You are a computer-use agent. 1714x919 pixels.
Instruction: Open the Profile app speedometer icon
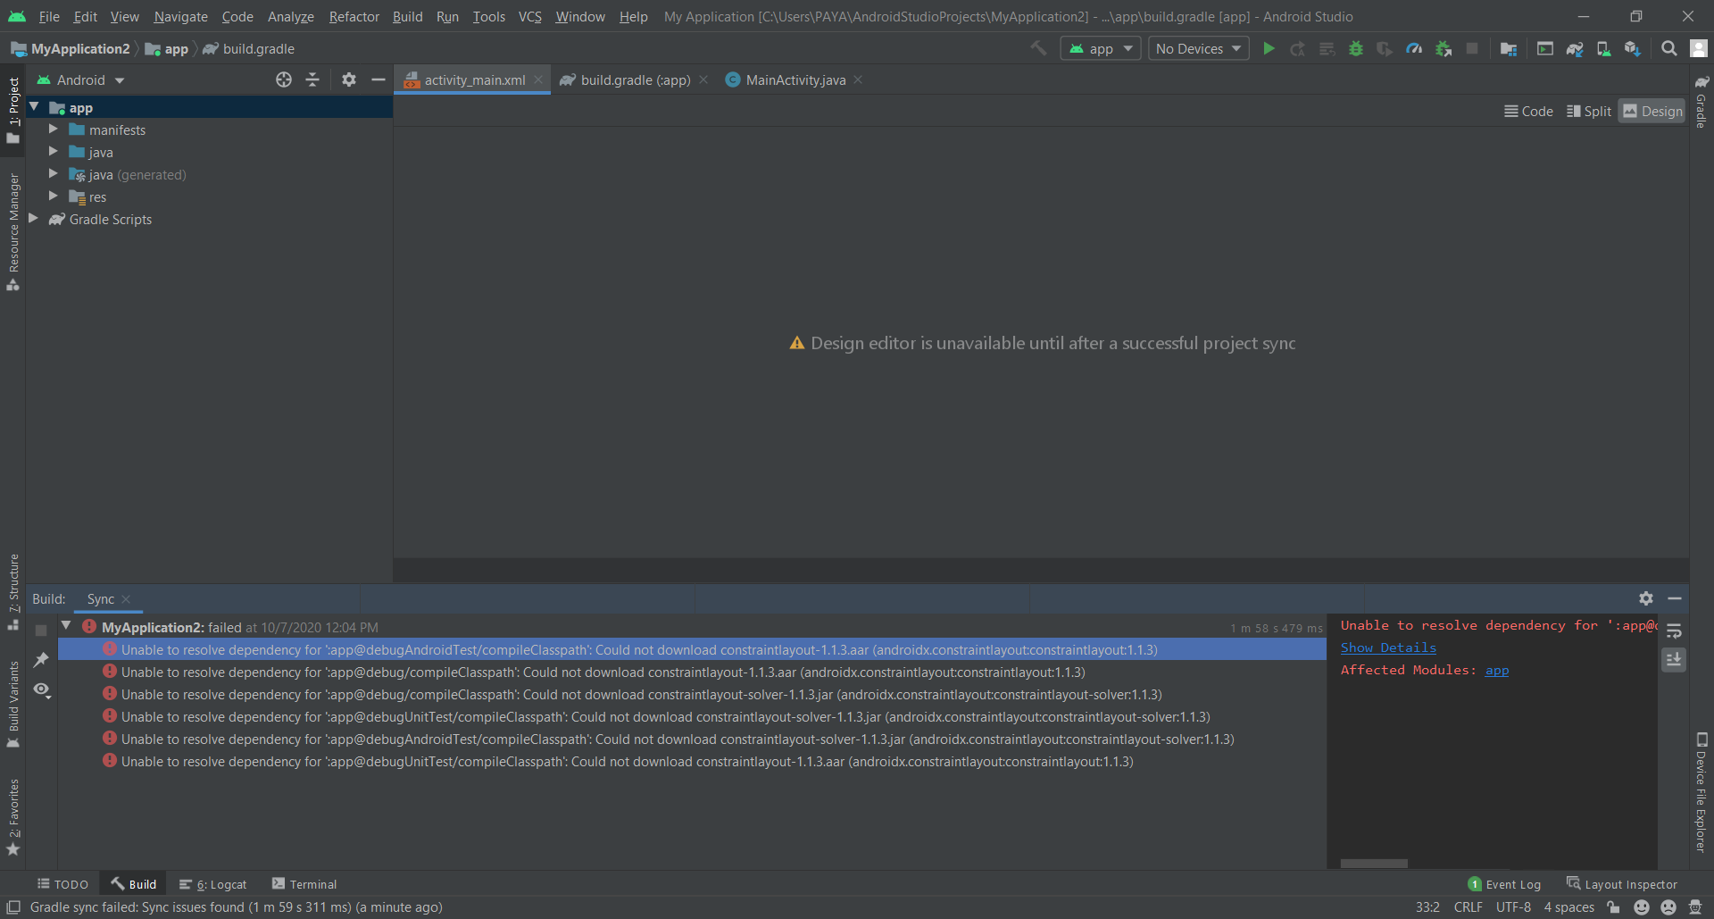point(1414,49)
